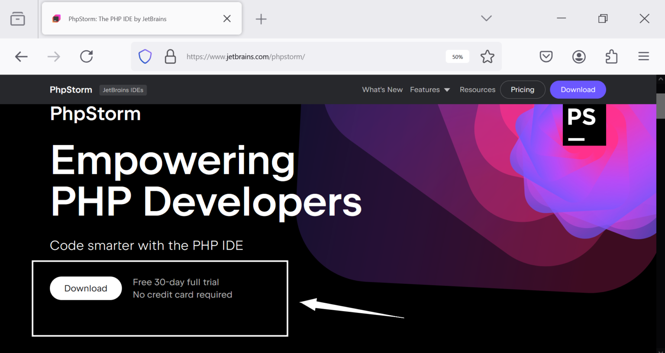The image size is (665, 353).
Task: Click the Download trial button in the hero
Action: tap(86, 288)
